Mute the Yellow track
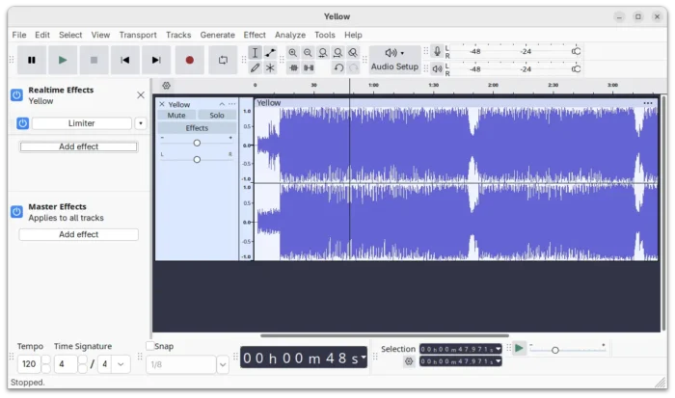 pyautogui.click(x=176, y=115)
